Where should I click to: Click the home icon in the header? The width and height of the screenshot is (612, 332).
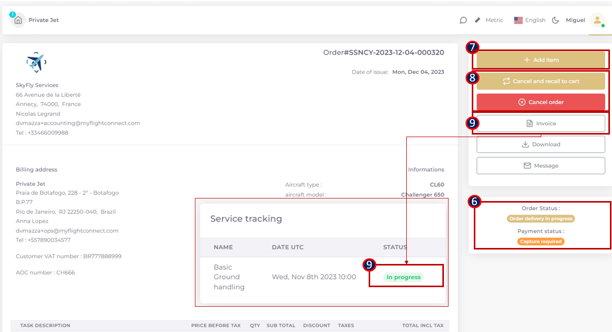pos(18,21)
